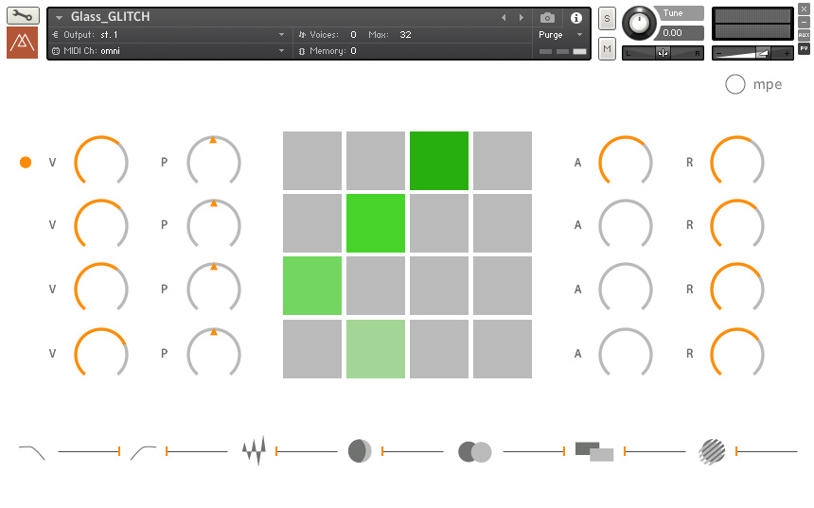
Task: Click the Output routing icon
Action: 56,35
